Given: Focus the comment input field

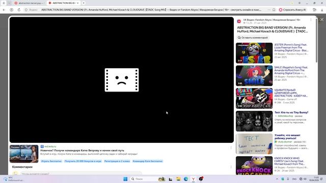Looking at the screenshot, I should click(x=81, y=173).
